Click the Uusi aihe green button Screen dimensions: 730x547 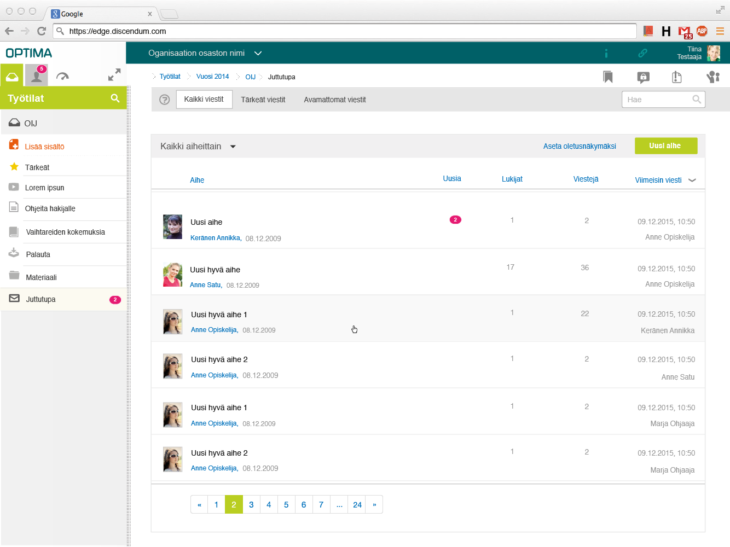[x=666, y=146]
